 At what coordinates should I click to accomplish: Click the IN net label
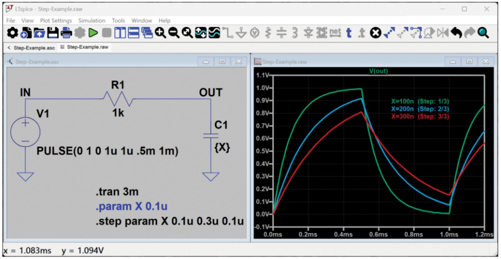click(25, 93)
